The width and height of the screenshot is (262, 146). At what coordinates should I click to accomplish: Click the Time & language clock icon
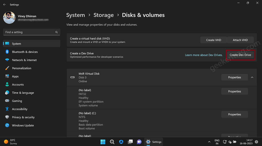click(x=7, y=92)
